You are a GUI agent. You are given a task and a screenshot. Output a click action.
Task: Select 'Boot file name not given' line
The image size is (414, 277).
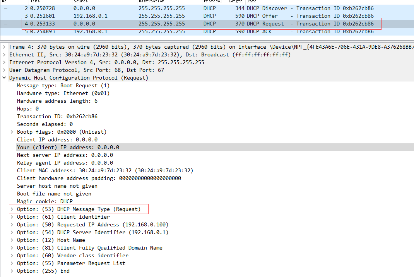click(x=54, y=194)
